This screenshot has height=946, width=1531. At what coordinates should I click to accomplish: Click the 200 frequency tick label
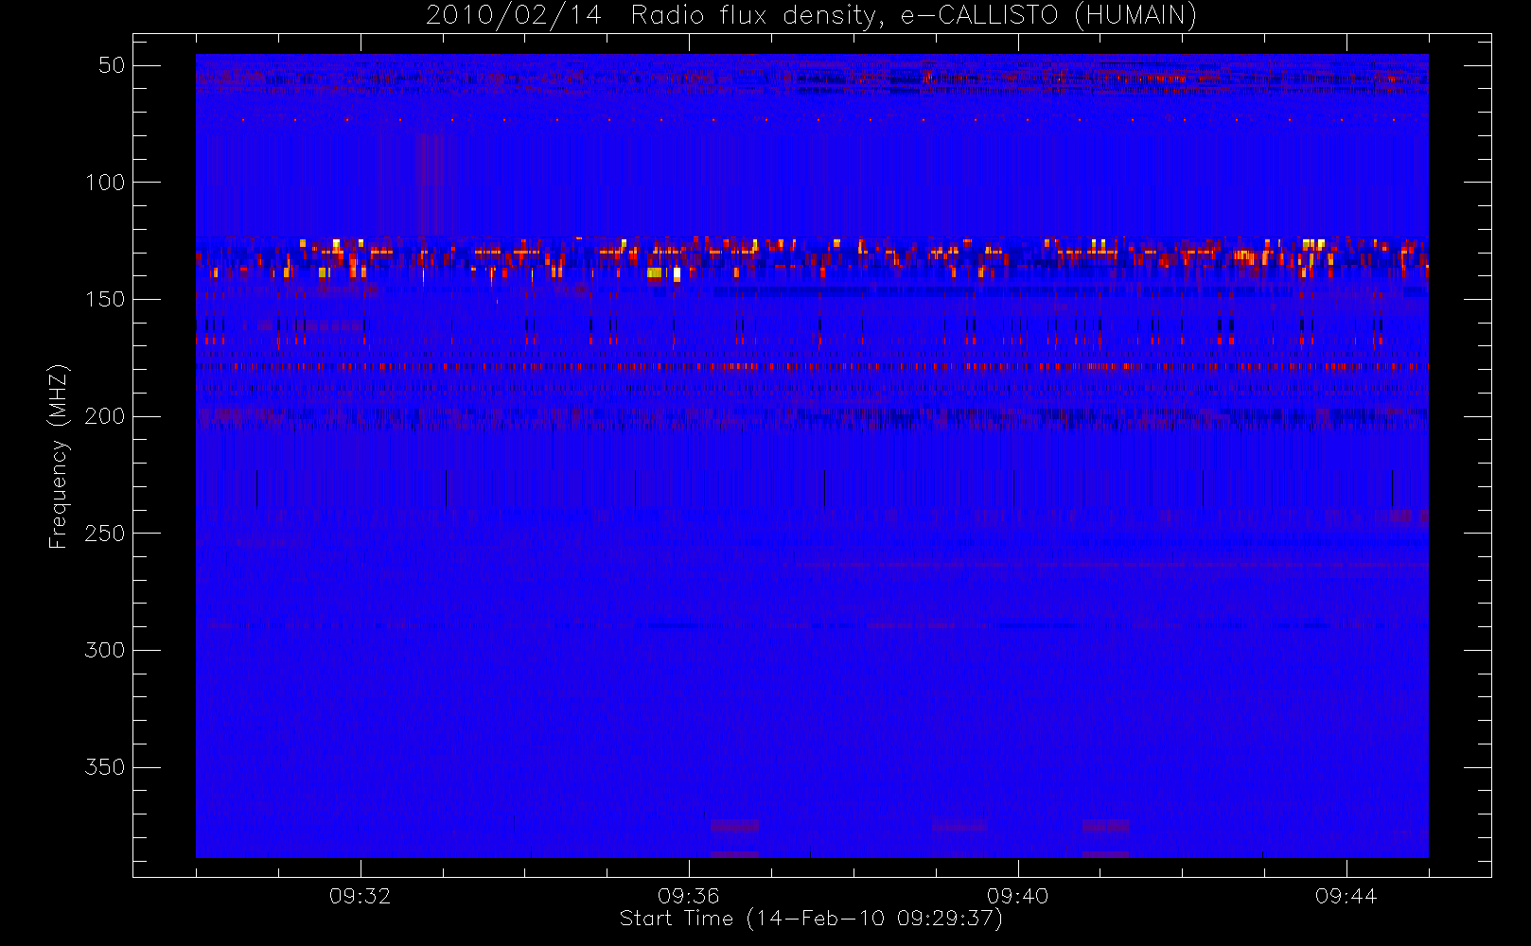coord(105,416)
